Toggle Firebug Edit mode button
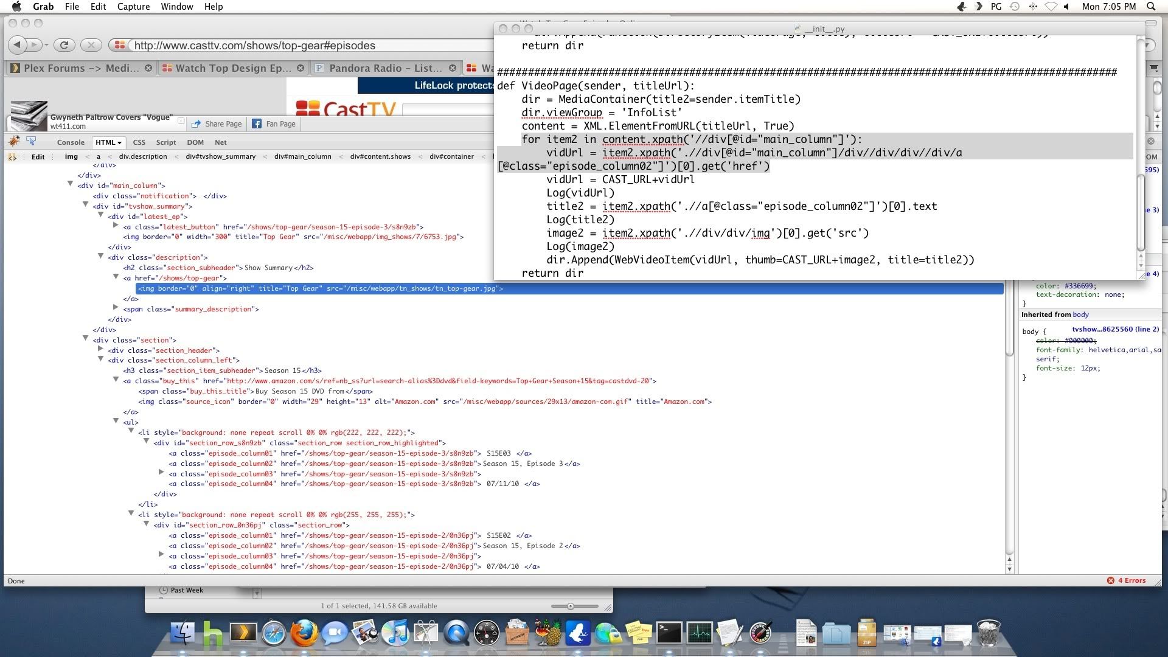This screenshot has height=657, width=1168. (38, 157)
